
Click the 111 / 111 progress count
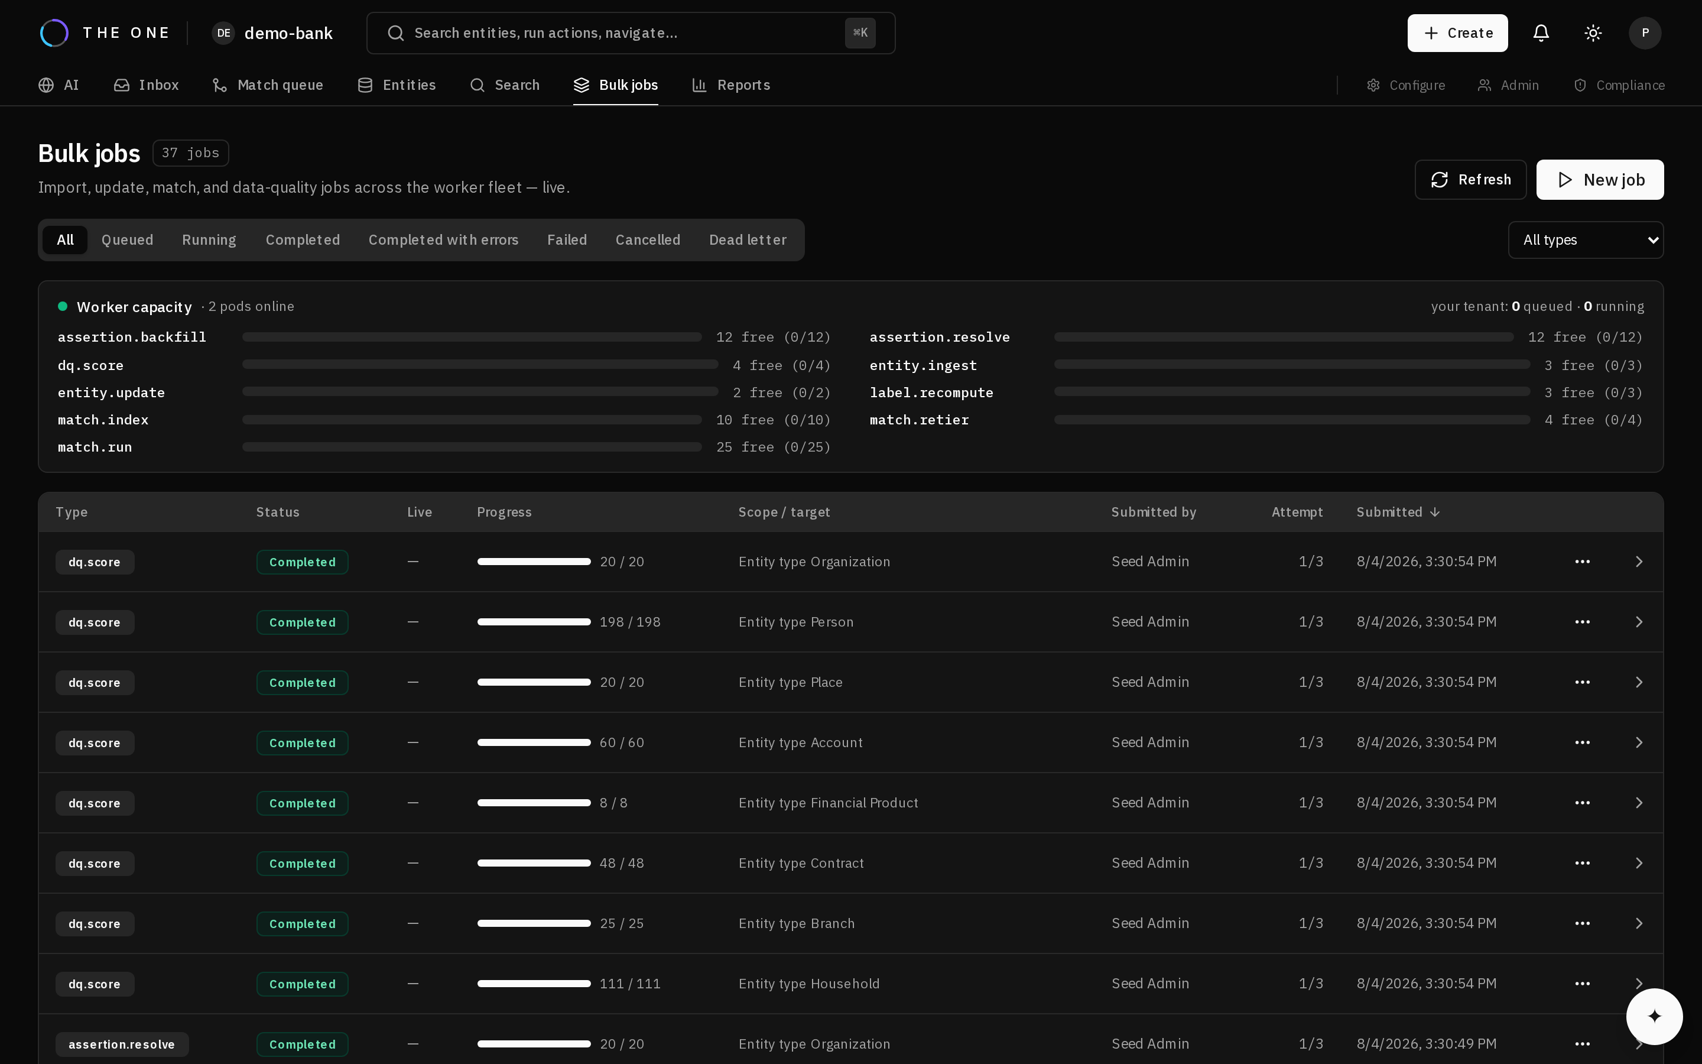tap(630, 984)
